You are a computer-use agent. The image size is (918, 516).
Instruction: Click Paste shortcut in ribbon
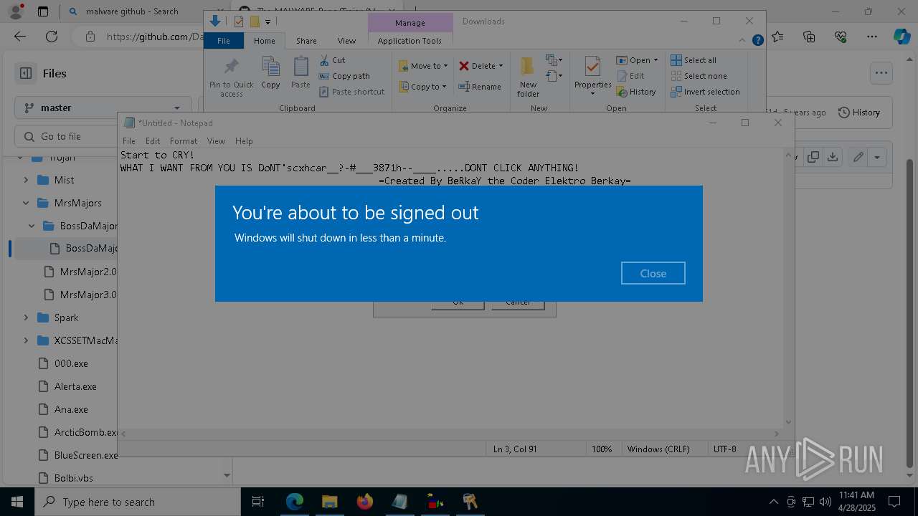pyautogui.click(x=351, y=92)
